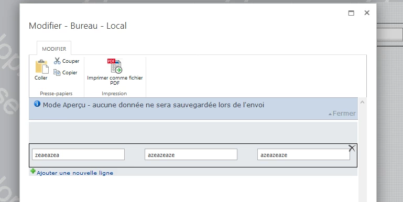Click the Copier icon

click(x=57, y=72)
